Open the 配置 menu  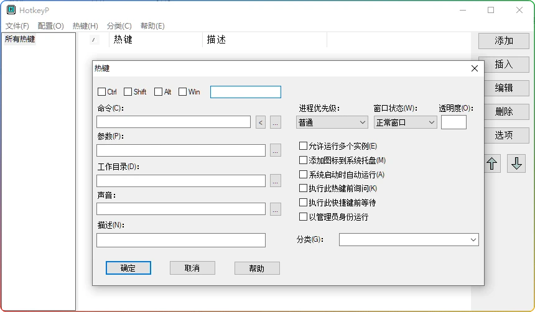click(x=50, y=26)
